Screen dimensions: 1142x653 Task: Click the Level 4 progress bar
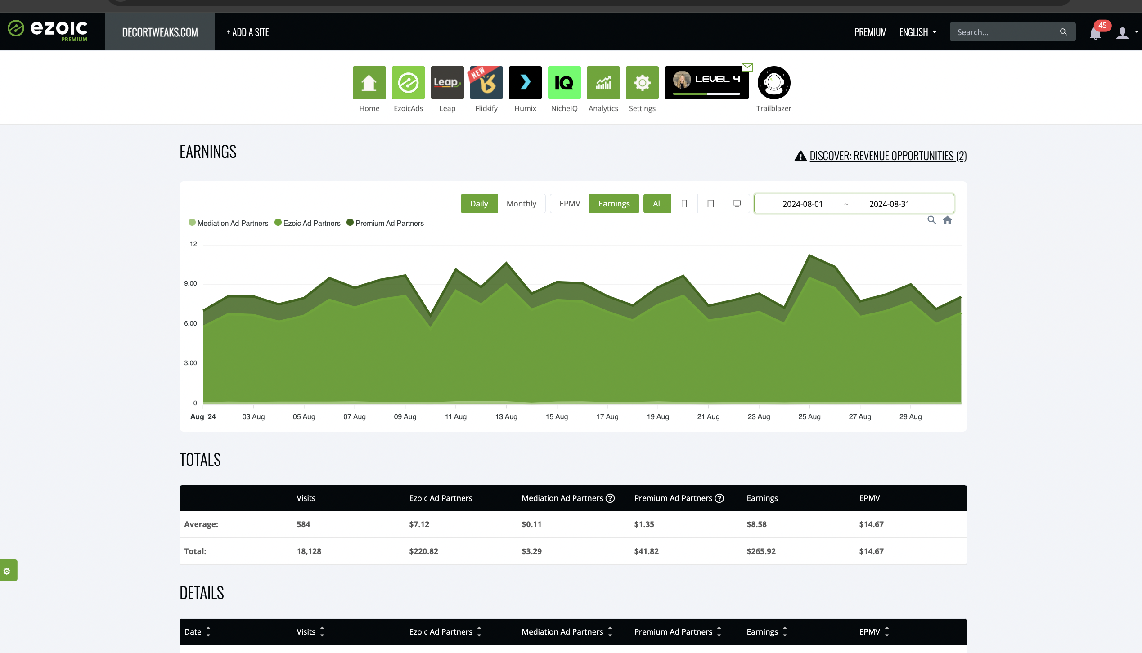pos(706,94)
